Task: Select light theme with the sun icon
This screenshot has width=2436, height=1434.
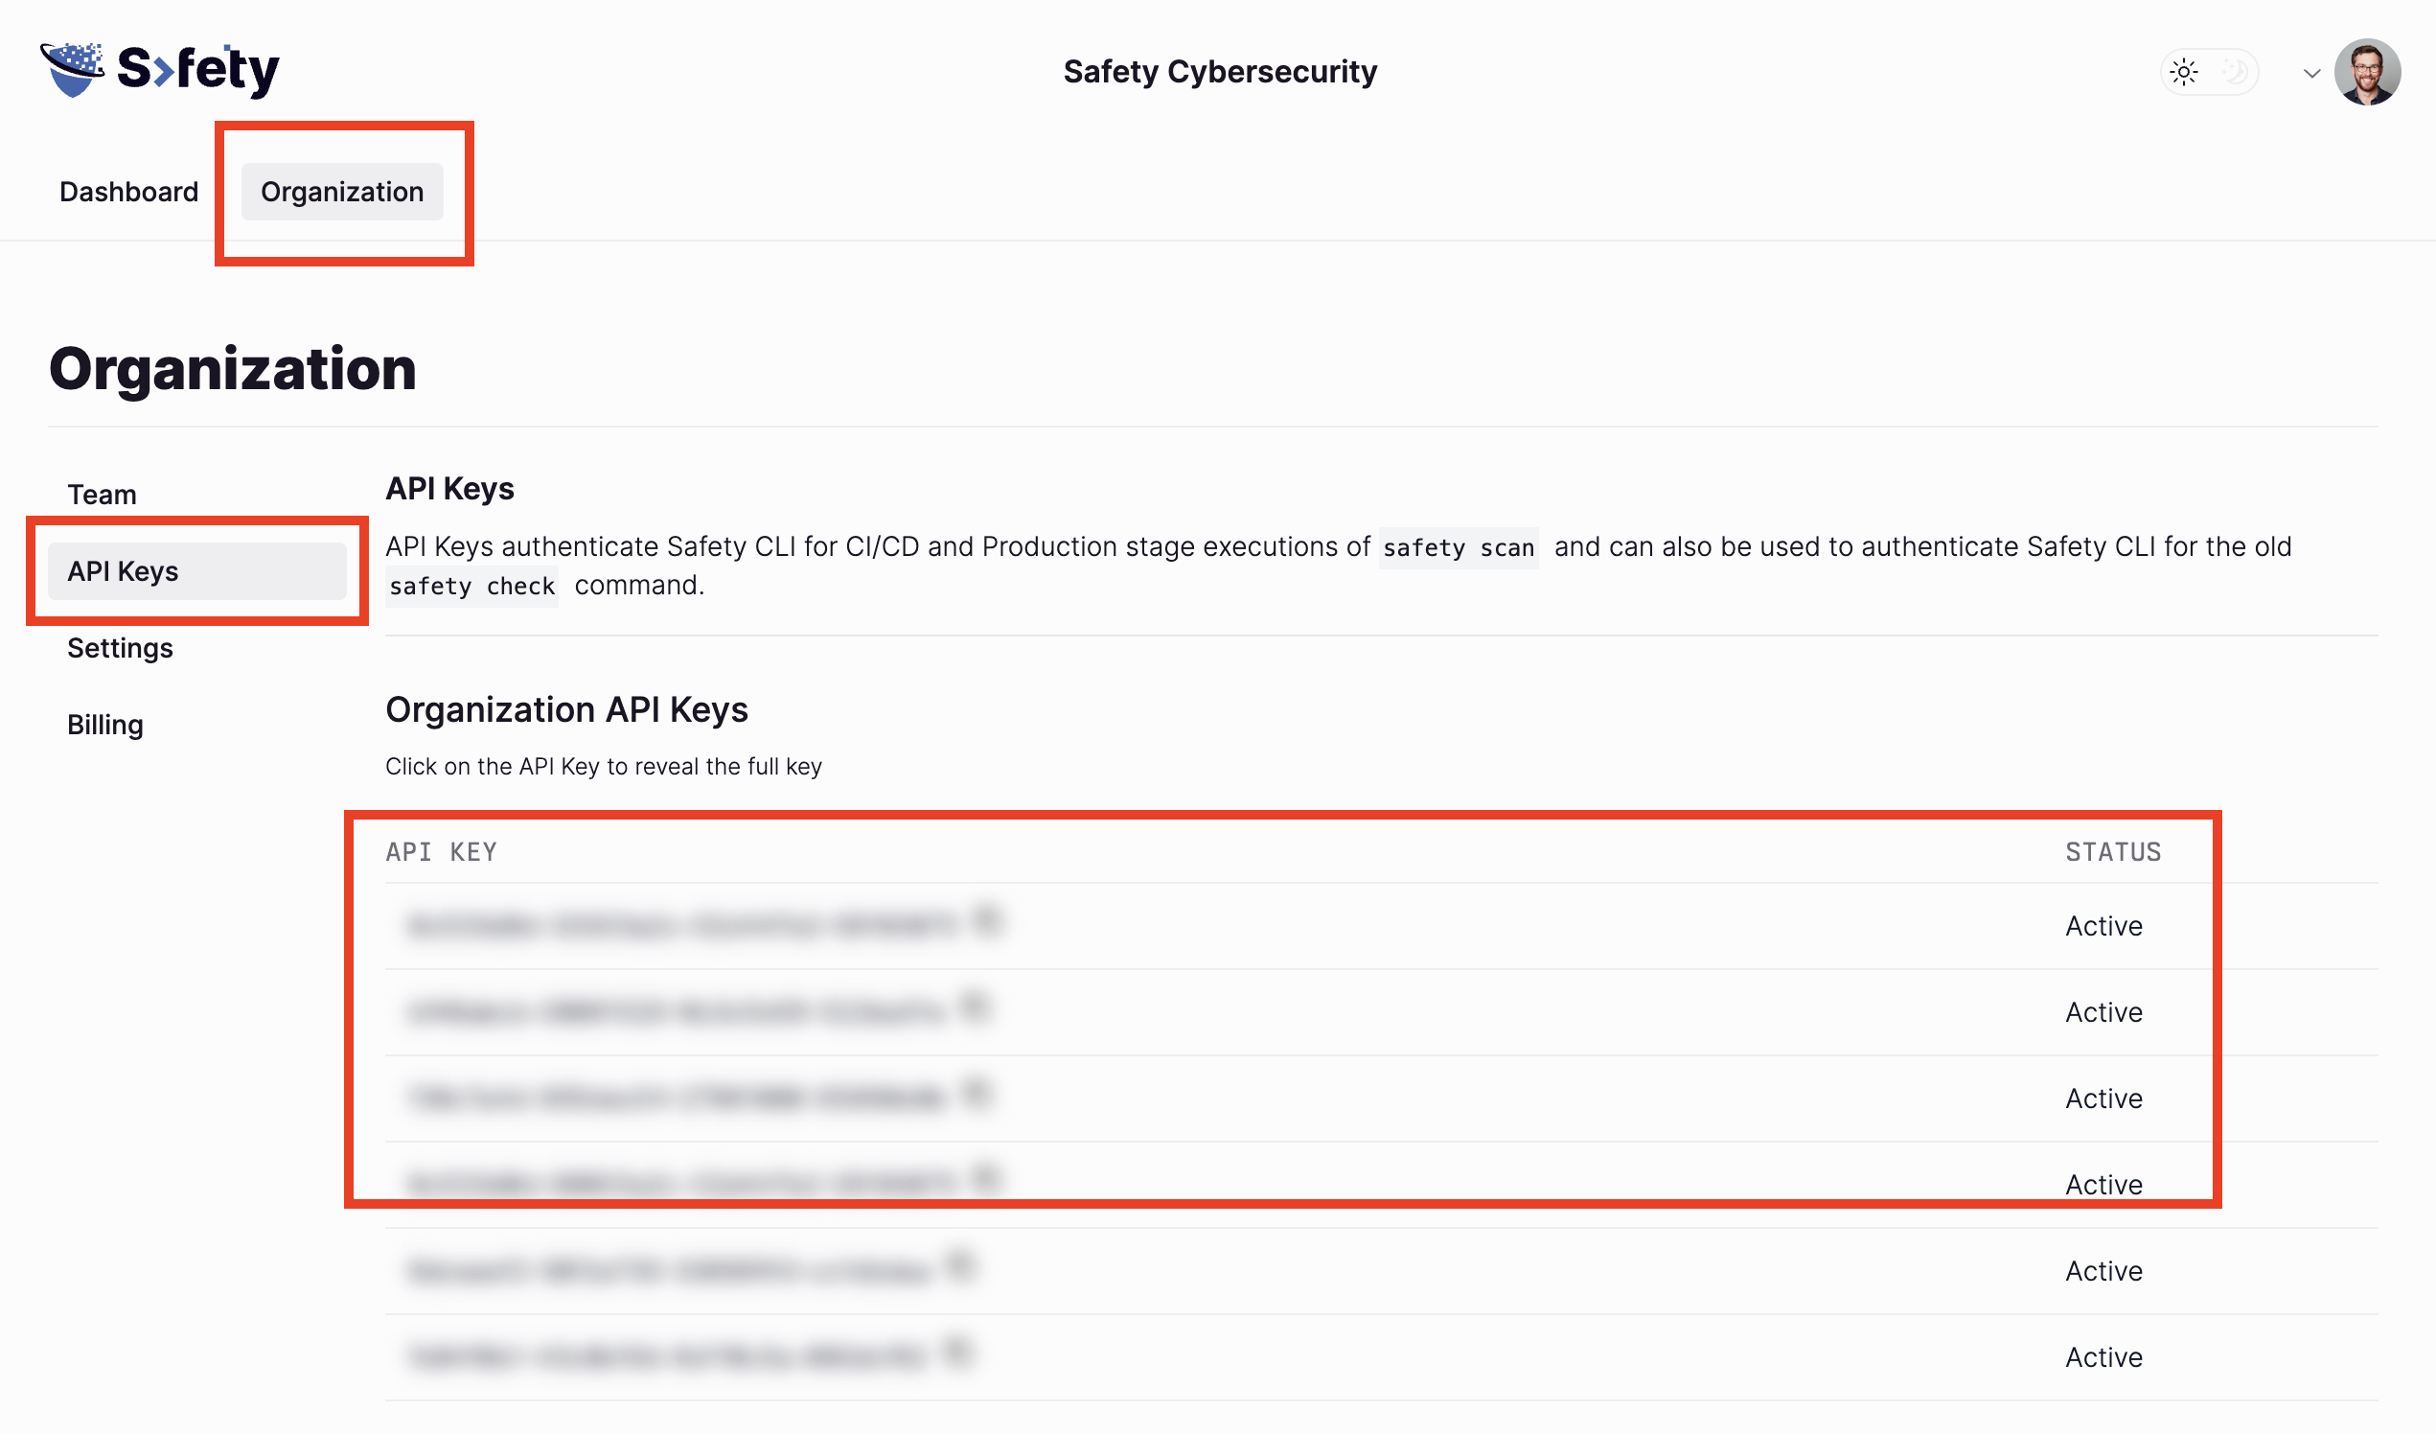Action: [2184, 72]
